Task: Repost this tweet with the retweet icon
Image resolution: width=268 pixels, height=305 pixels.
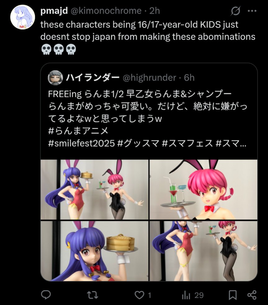Action: [92, 295]
